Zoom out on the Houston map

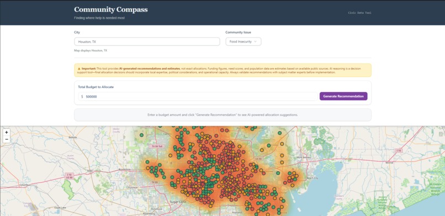tap(7, 139)
